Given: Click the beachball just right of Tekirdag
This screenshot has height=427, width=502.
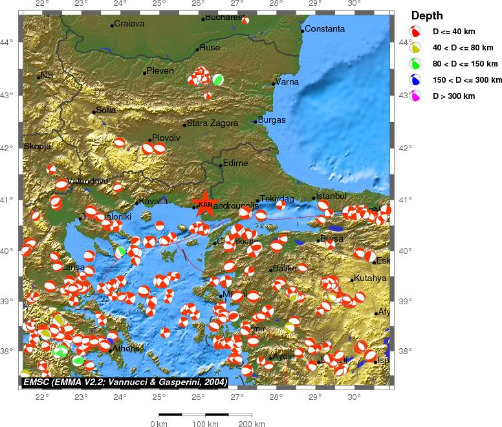Looking at the screenshot, I should [281, 205].
